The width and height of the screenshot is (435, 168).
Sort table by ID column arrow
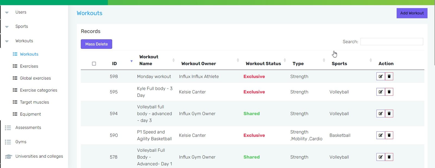(x=132, y=61)
